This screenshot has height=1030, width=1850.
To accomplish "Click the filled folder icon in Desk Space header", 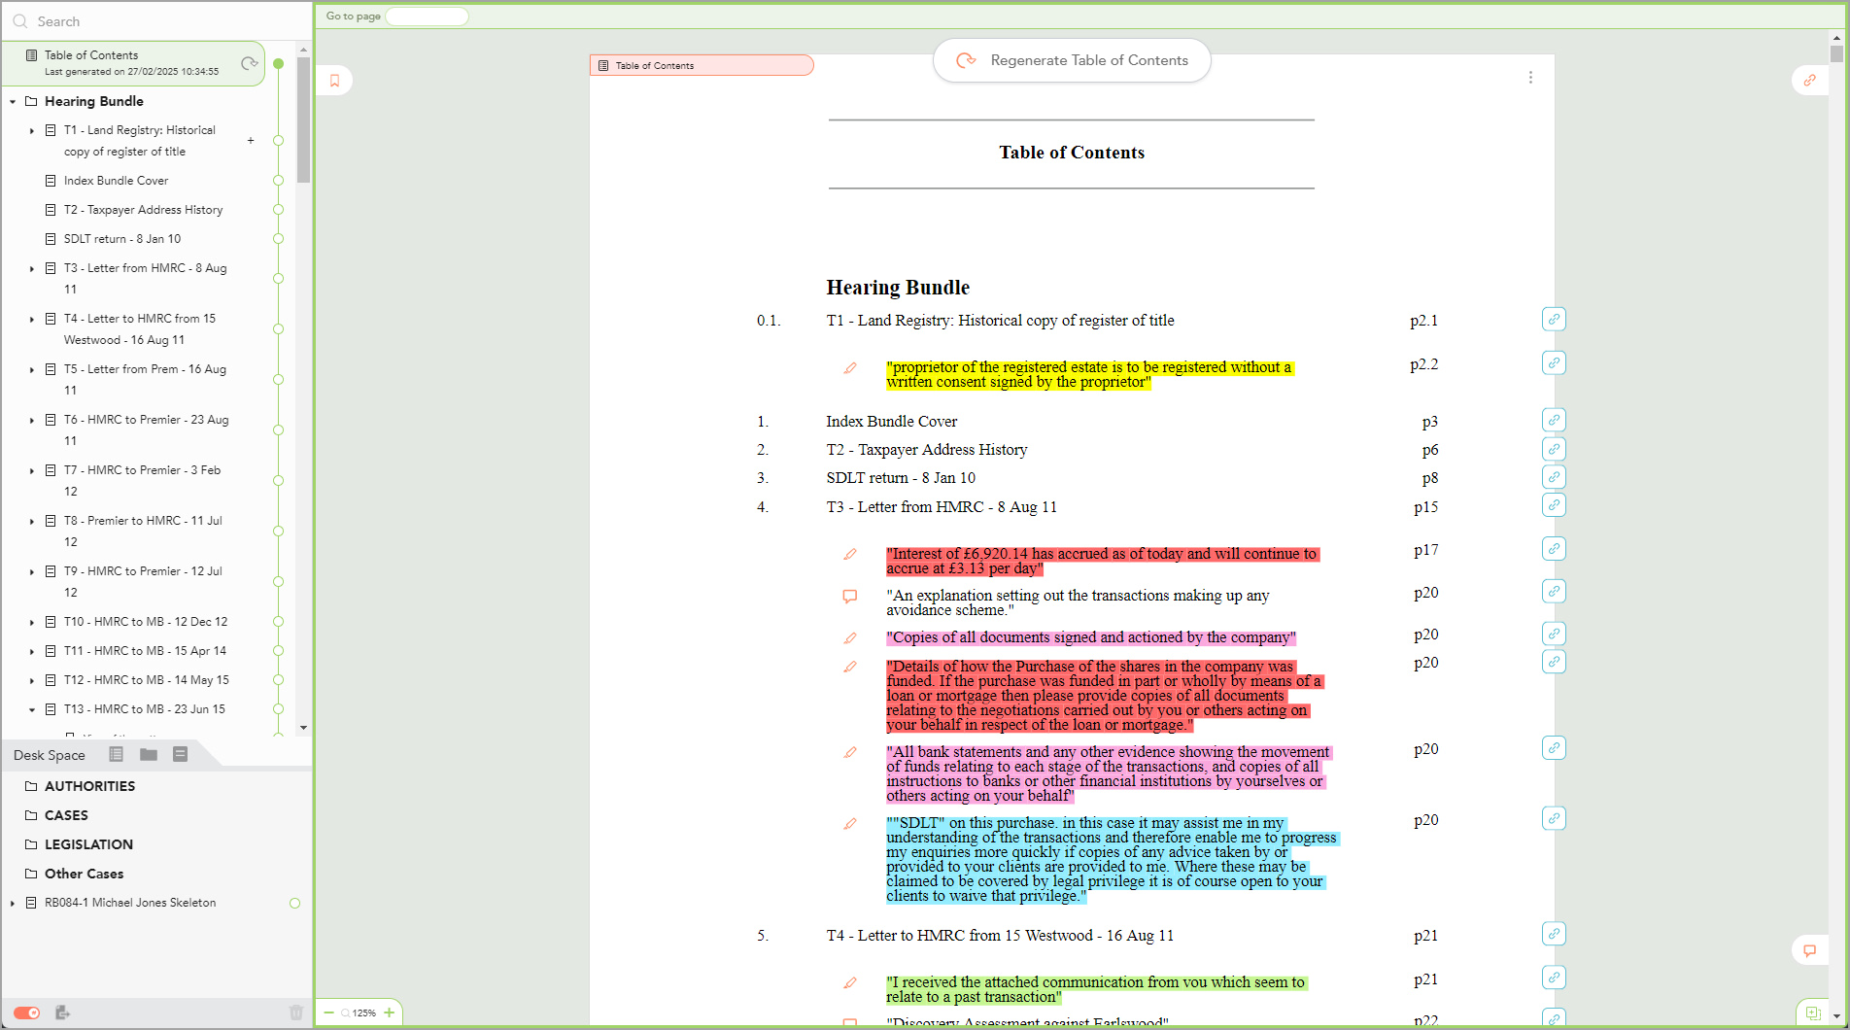I will point(149,754).
